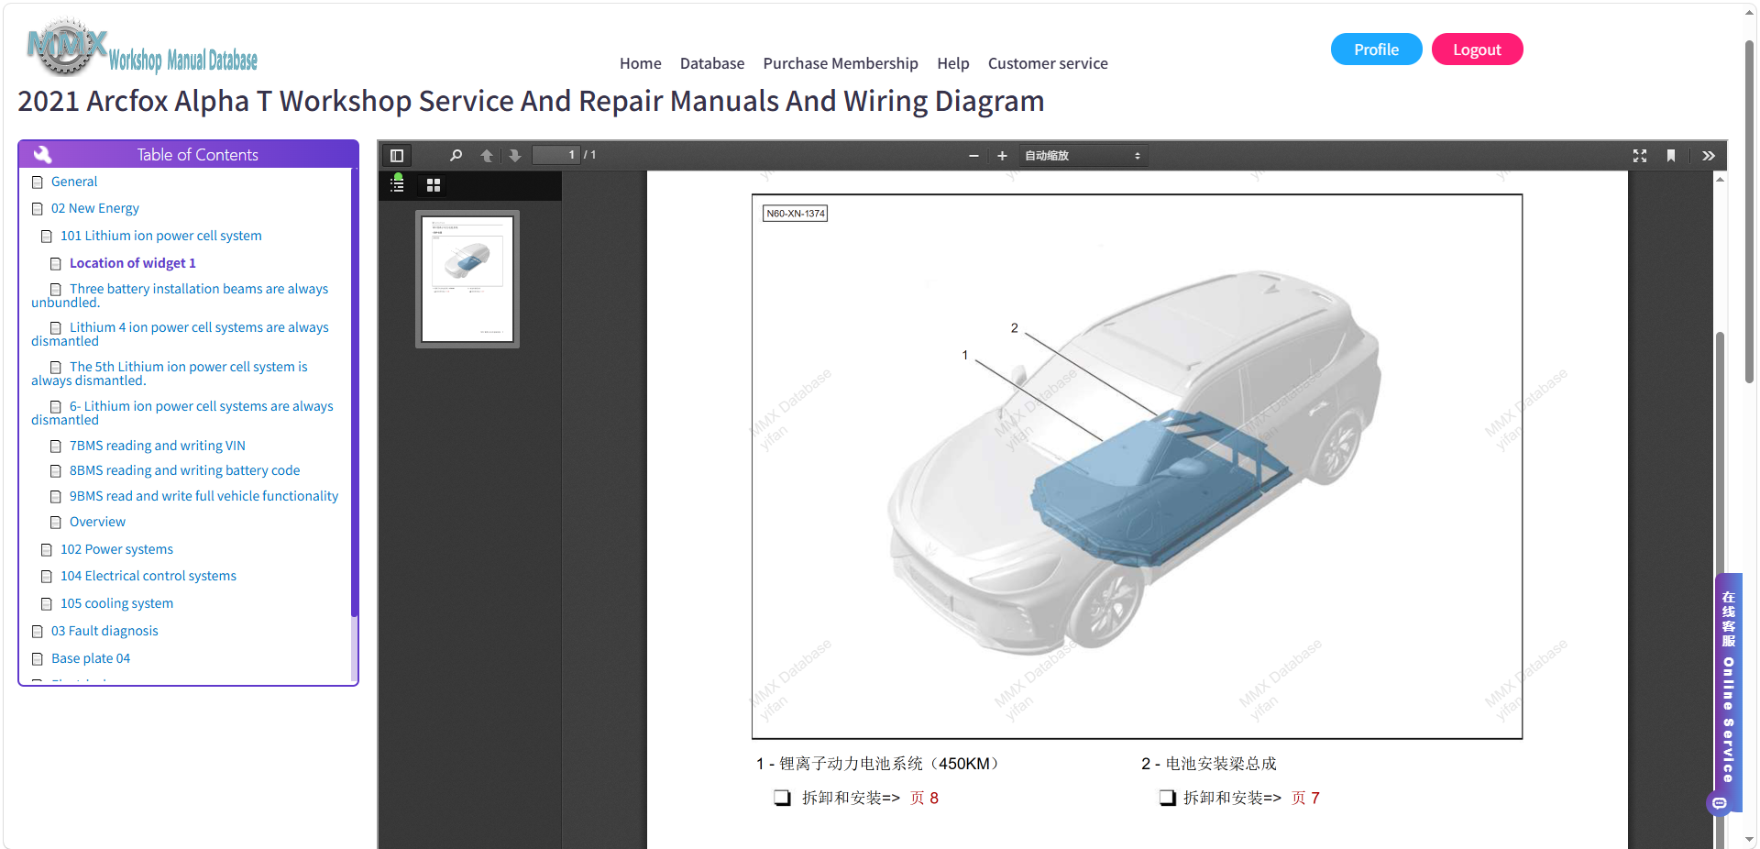Click the Profile button
Image resolution: width=1760 pixels, height=849 pixels.
tap(1376, 50)
